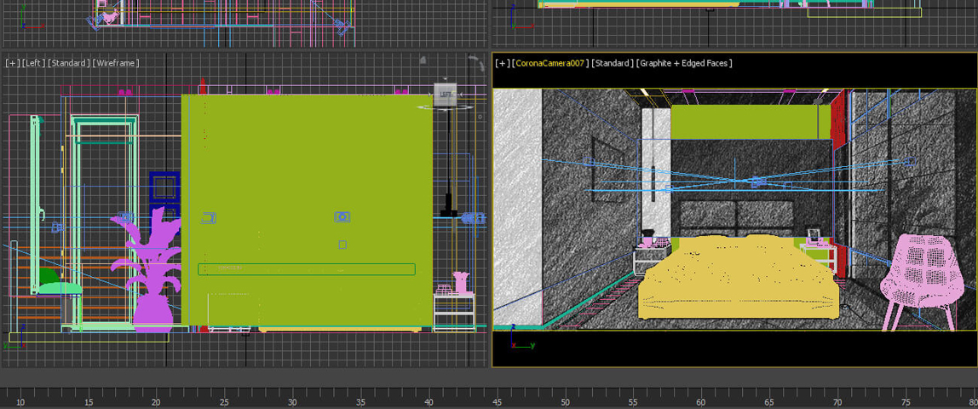
Task: Jump to frame 50 on the timeline
Action: click(565, 402)
